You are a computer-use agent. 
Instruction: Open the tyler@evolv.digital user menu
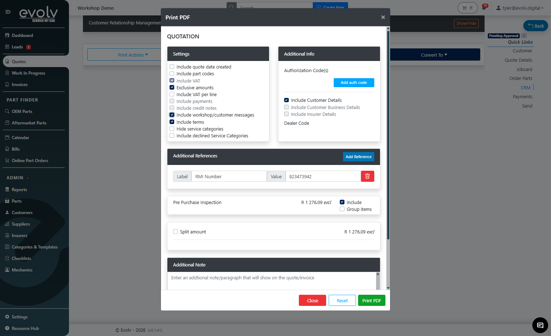(x=519, y=8)
